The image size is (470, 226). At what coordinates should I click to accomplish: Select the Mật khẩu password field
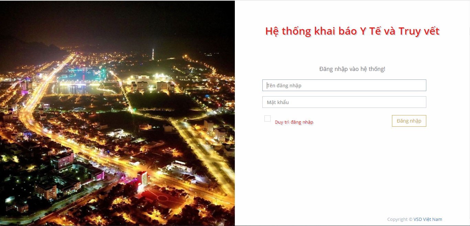coord(344,102)
